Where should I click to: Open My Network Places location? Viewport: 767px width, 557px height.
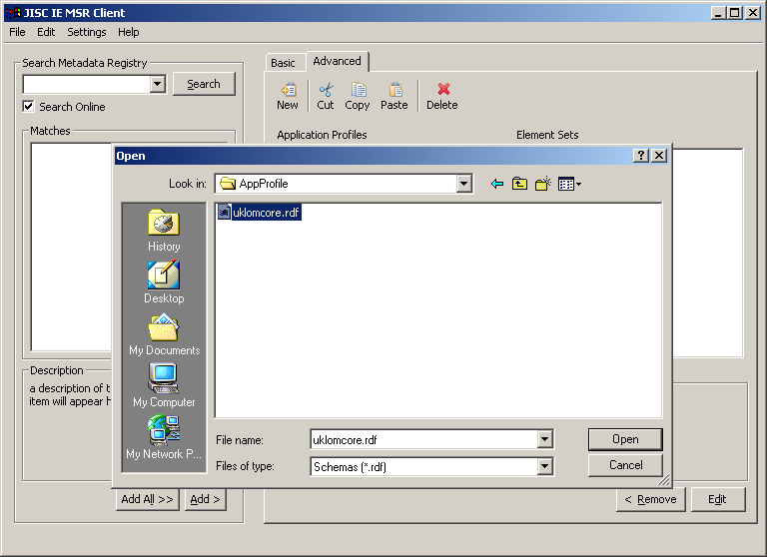pos(164,438)
